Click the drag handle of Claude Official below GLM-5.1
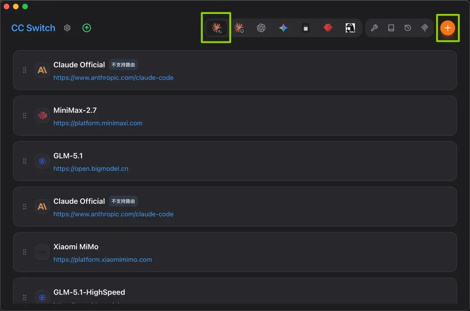 tap(24, 206)
